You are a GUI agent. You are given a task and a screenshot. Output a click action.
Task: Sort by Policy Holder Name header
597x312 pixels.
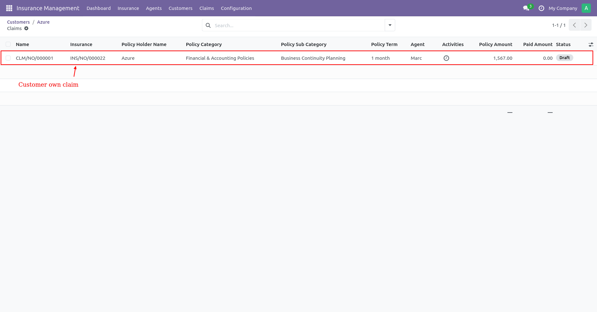144,44
